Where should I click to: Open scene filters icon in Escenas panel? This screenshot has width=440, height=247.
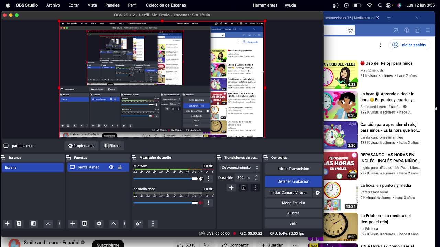click(x=33, y=223)
